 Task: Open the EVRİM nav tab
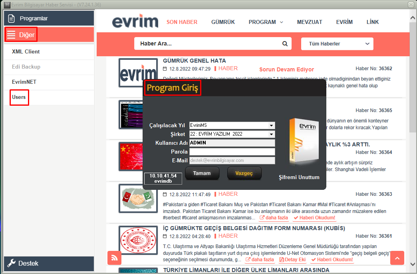344,22
